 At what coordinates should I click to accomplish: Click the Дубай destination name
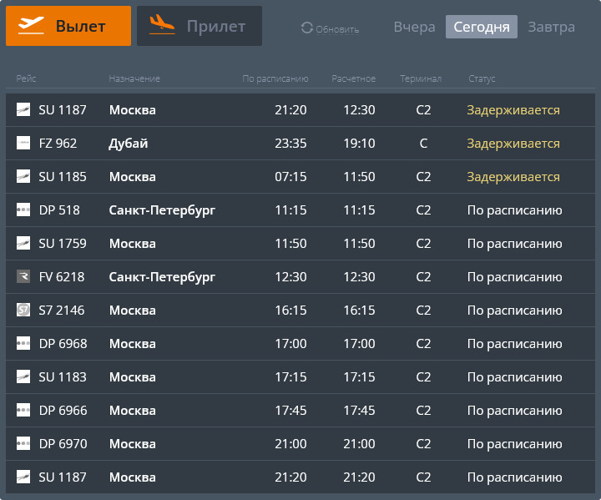point(129,144)
